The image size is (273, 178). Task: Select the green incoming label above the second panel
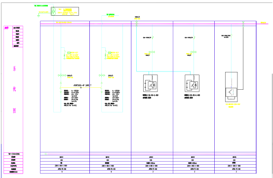pos(111,15)
